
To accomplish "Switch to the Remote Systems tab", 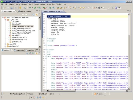I will [x=24, y=11].
